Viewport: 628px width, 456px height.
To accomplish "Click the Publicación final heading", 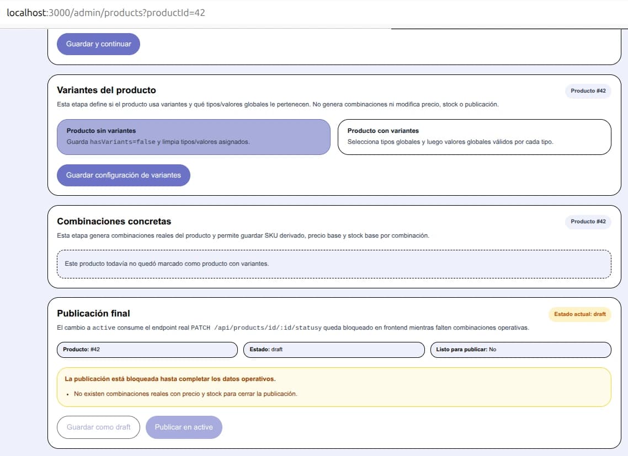I will click(x=94, y=314).
